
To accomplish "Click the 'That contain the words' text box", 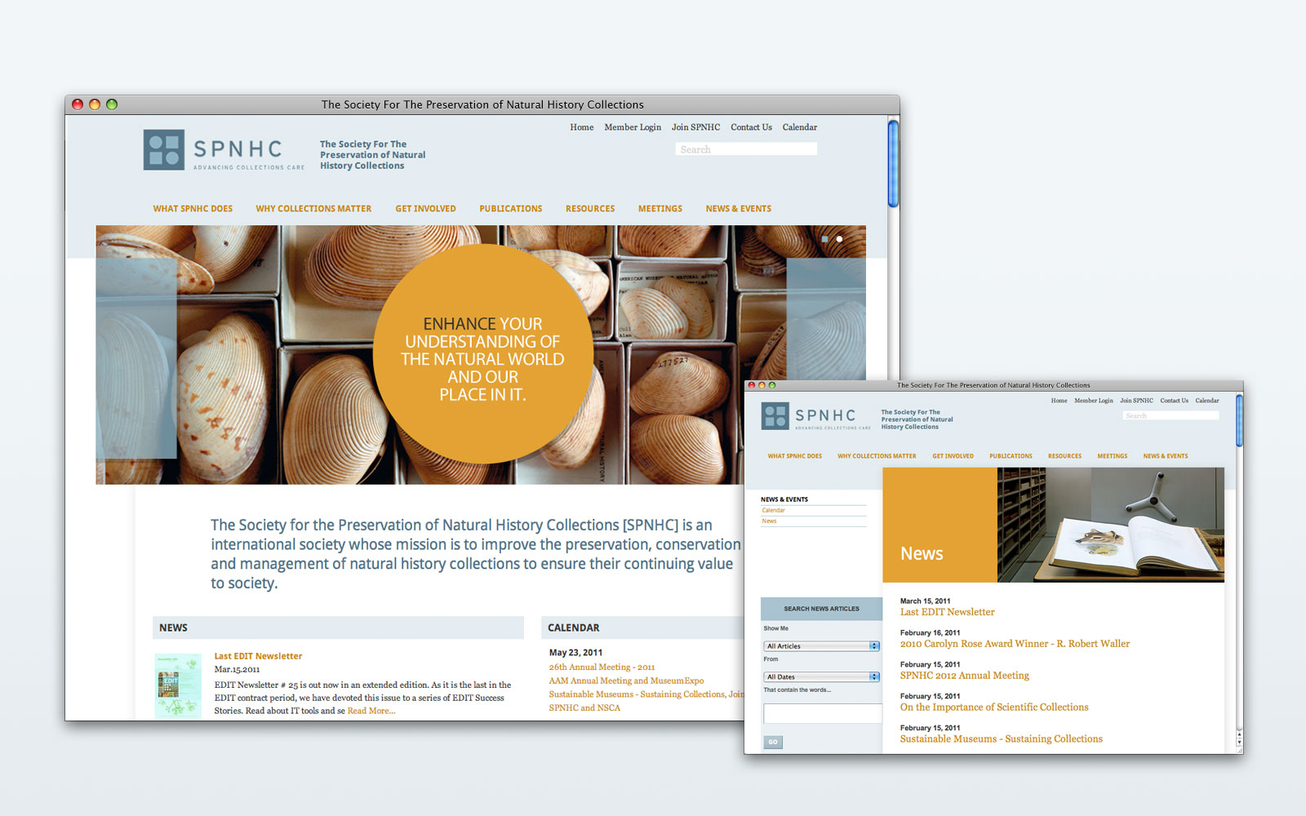I will tap(823, 713).
